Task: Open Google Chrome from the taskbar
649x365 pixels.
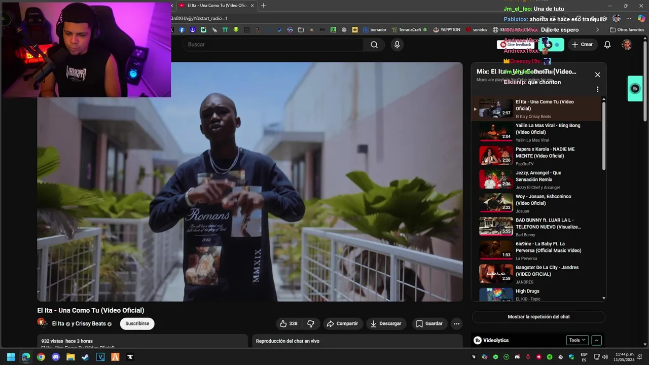Action: (x=41, y=357)
